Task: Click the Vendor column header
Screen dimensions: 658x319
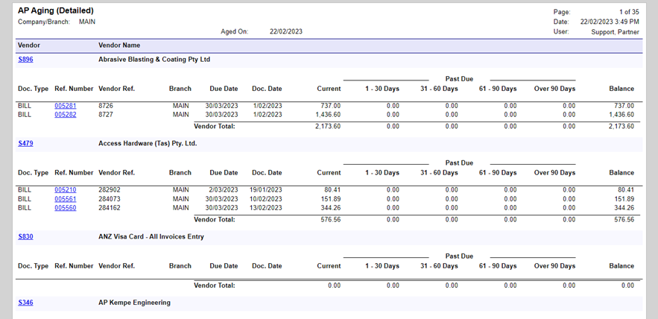Action: (x=29, y=45)
